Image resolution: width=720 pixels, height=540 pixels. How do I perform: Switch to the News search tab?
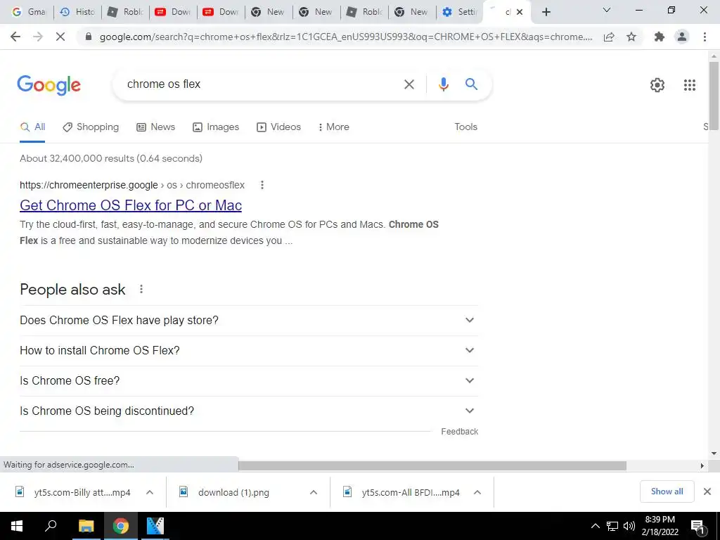click(155, 127)
